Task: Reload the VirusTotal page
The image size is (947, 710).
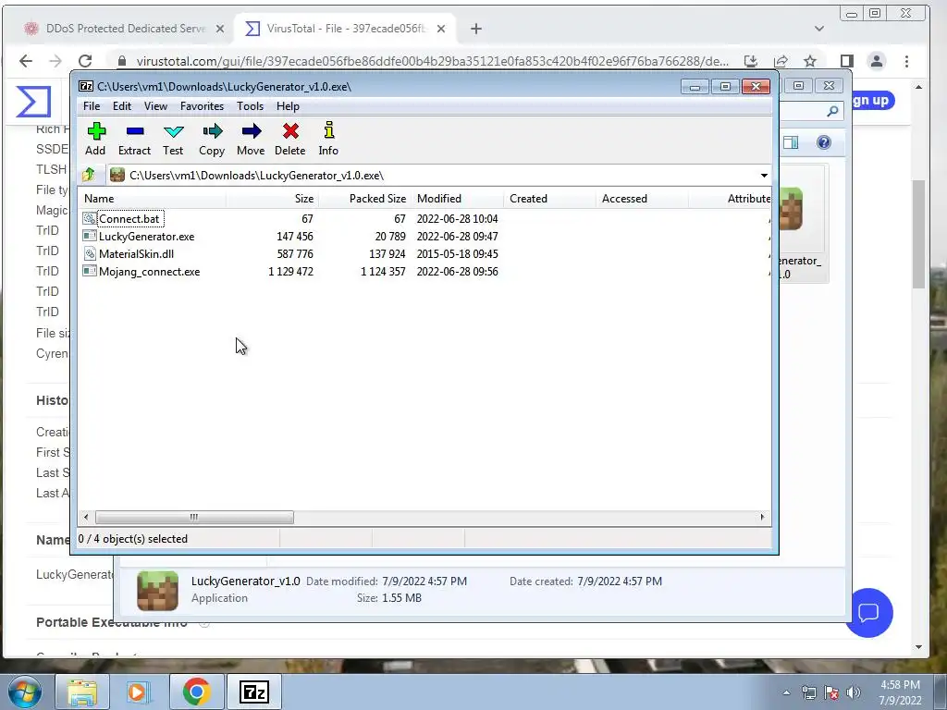Action: point(85,61)
